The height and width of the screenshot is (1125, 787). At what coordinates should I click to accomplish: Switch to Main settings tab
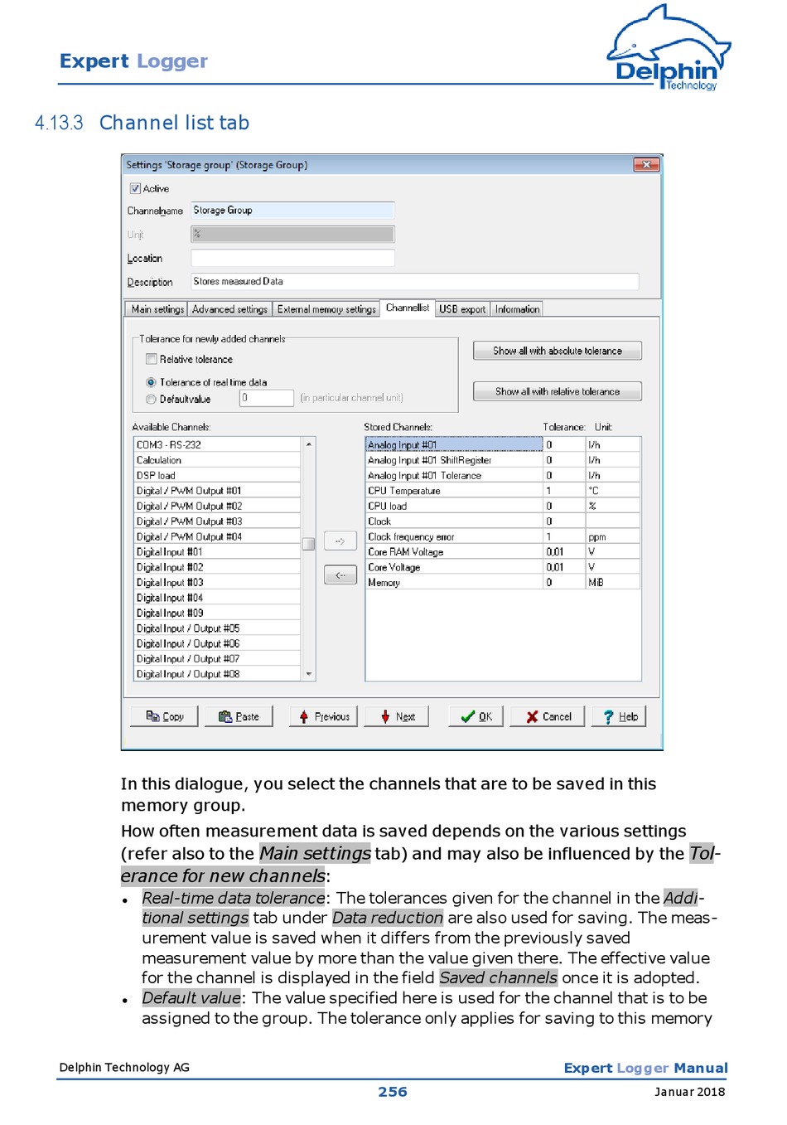tap(157, 309)
